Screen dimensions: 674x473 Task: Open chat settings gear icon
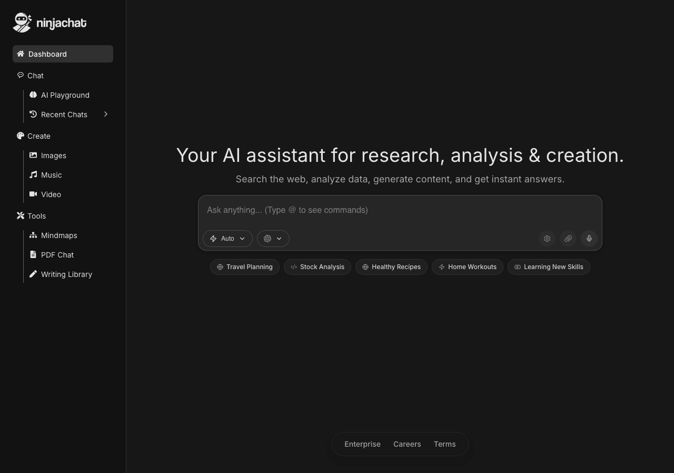tap(547, 239)
